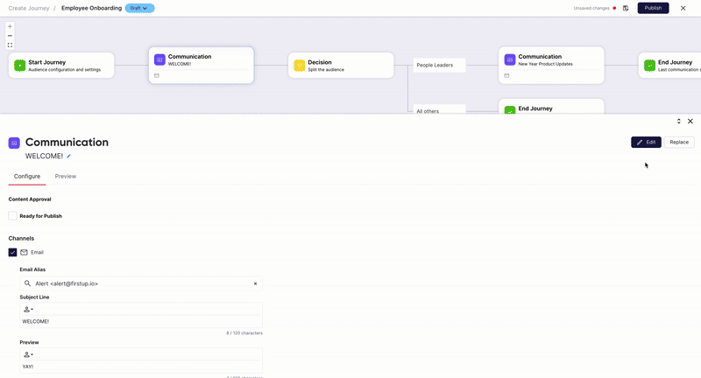
Task: Click the Replace button
Action: pos(679,142)
